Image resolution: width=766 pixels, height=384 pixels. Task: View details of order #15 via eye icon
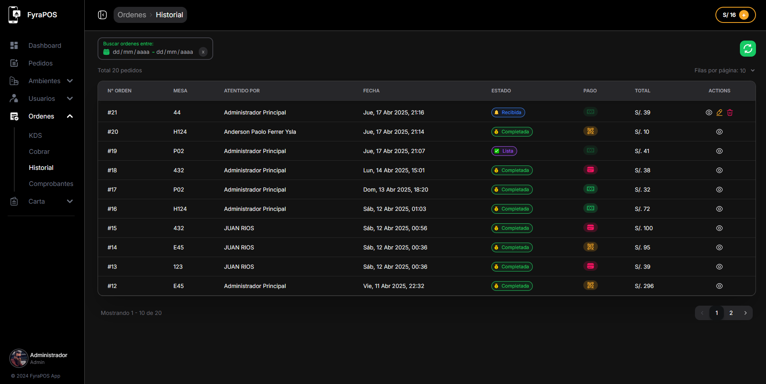point(719,228)
